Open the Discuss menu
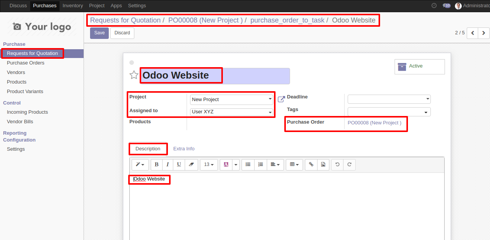 (x=18, y=6)
